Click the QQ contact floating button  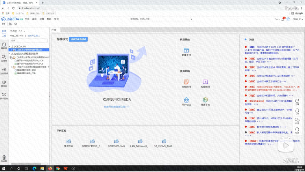297,112
